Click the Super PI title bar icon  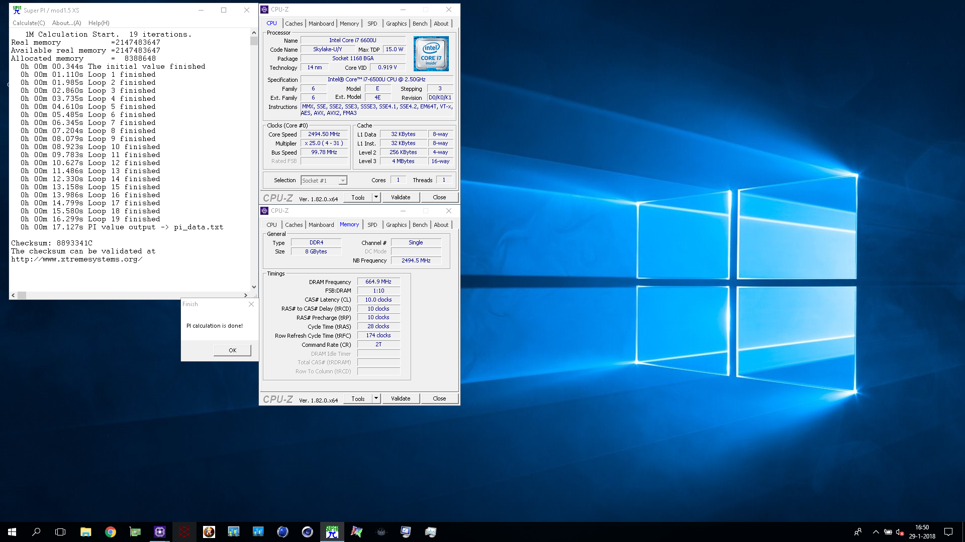17,10
